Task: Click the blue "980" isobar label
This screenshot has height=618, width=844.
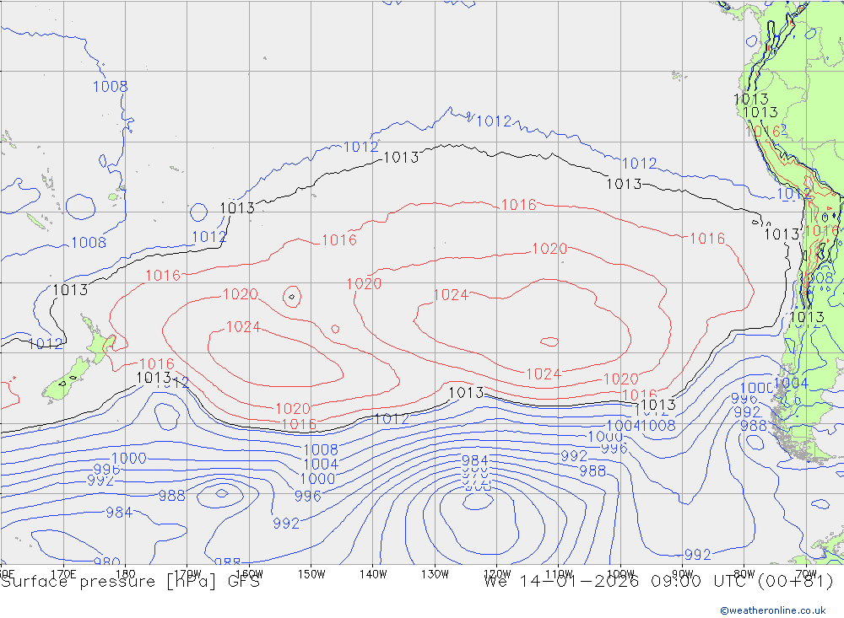Action: click(106, 562)
